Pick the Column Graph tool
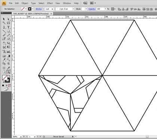The width and height of the screenshot is (157, 139). [8, 51]
